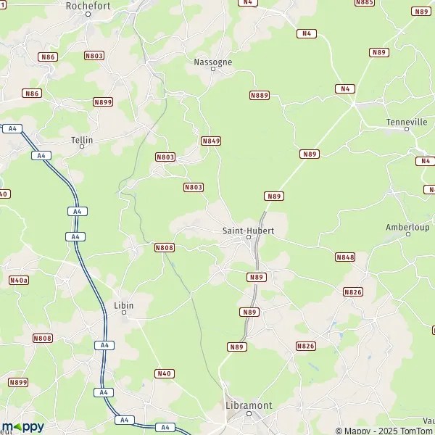Click the Rochefort town marker
Image resolution: width=435 pixels, height=435 pixels.
click(88, 14)
